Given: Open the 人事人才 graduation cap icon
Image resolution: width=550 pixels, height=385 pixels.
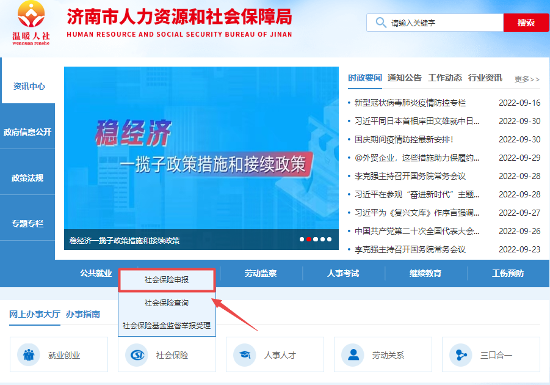Looking at the screenshot, I should coord(244,354).
